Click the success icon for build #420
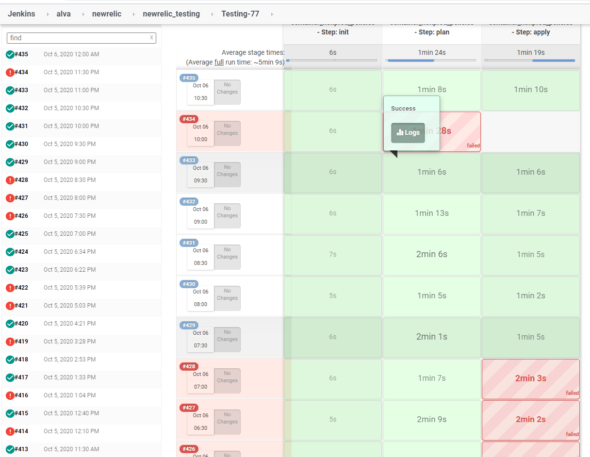 point(10,324)
